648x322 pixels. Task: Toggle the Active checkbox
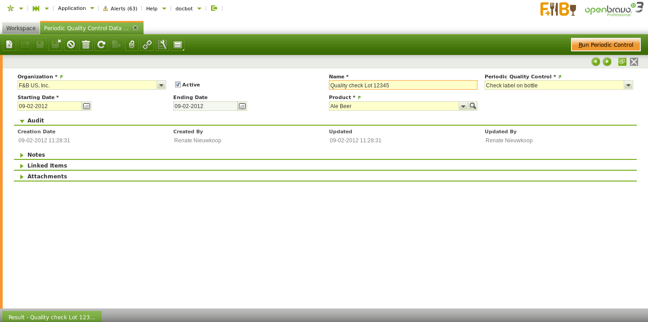[x=178, y=85]
